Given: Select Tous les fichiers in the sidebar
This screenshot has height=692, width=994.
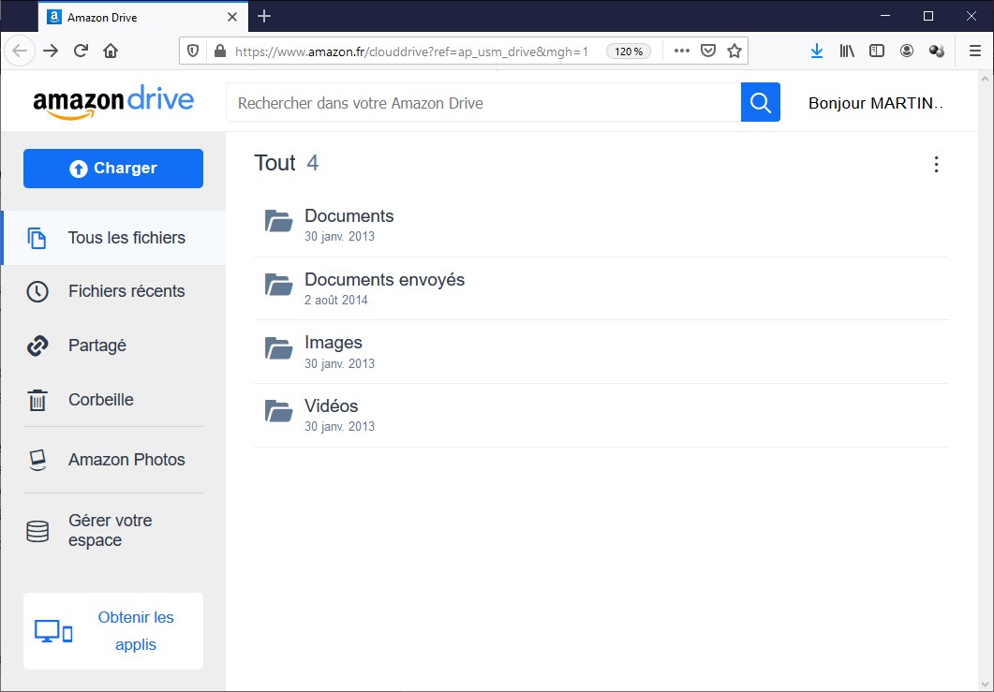Looking at the screenshot, I should click(126, 238).
